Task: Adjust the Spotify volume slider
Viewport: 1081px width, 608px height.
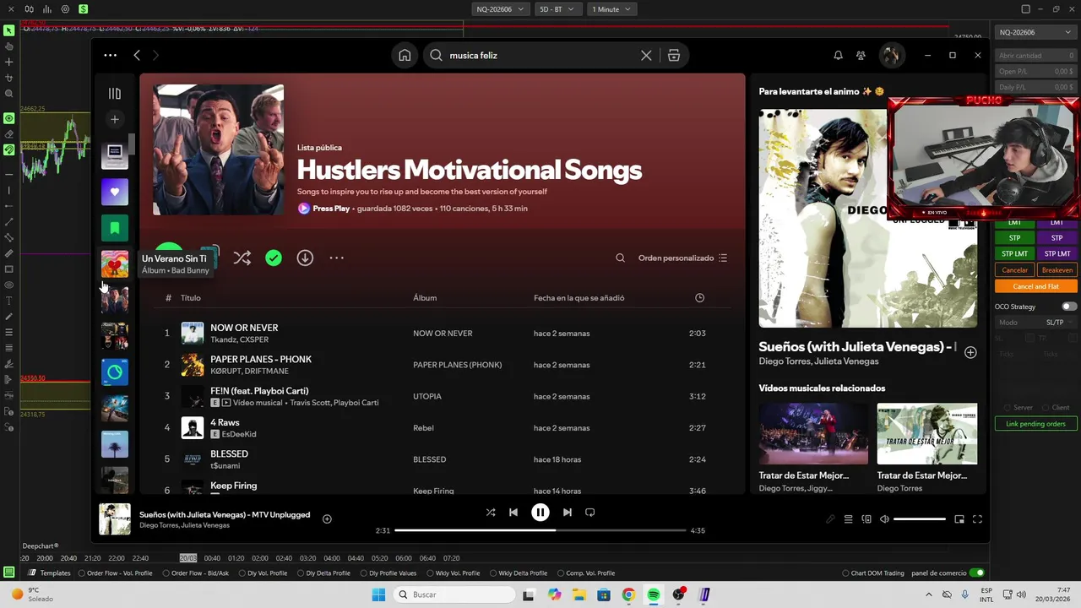Action: click(920, 519)
